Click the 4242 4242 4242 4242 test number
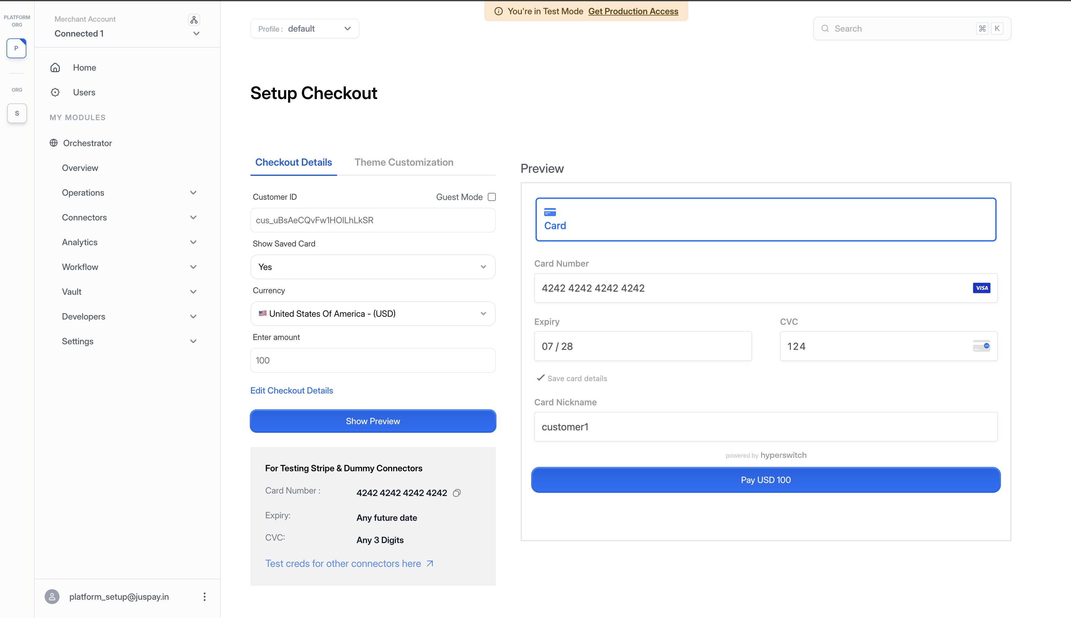Image resolution: width=1071 pixels, height=618 pixels. click(x=401, y=493)
